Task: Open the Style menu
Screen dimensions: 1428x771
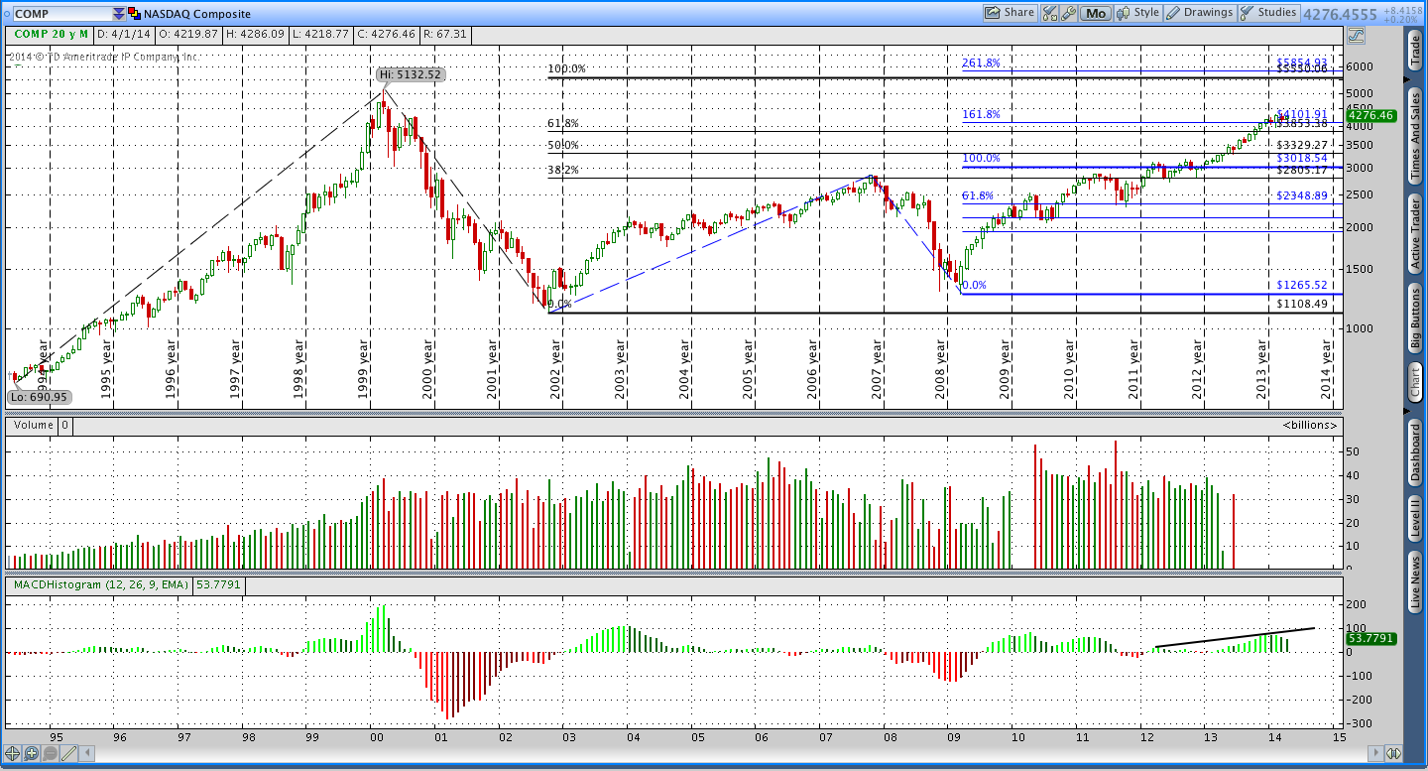Action: coord(1139,13)
